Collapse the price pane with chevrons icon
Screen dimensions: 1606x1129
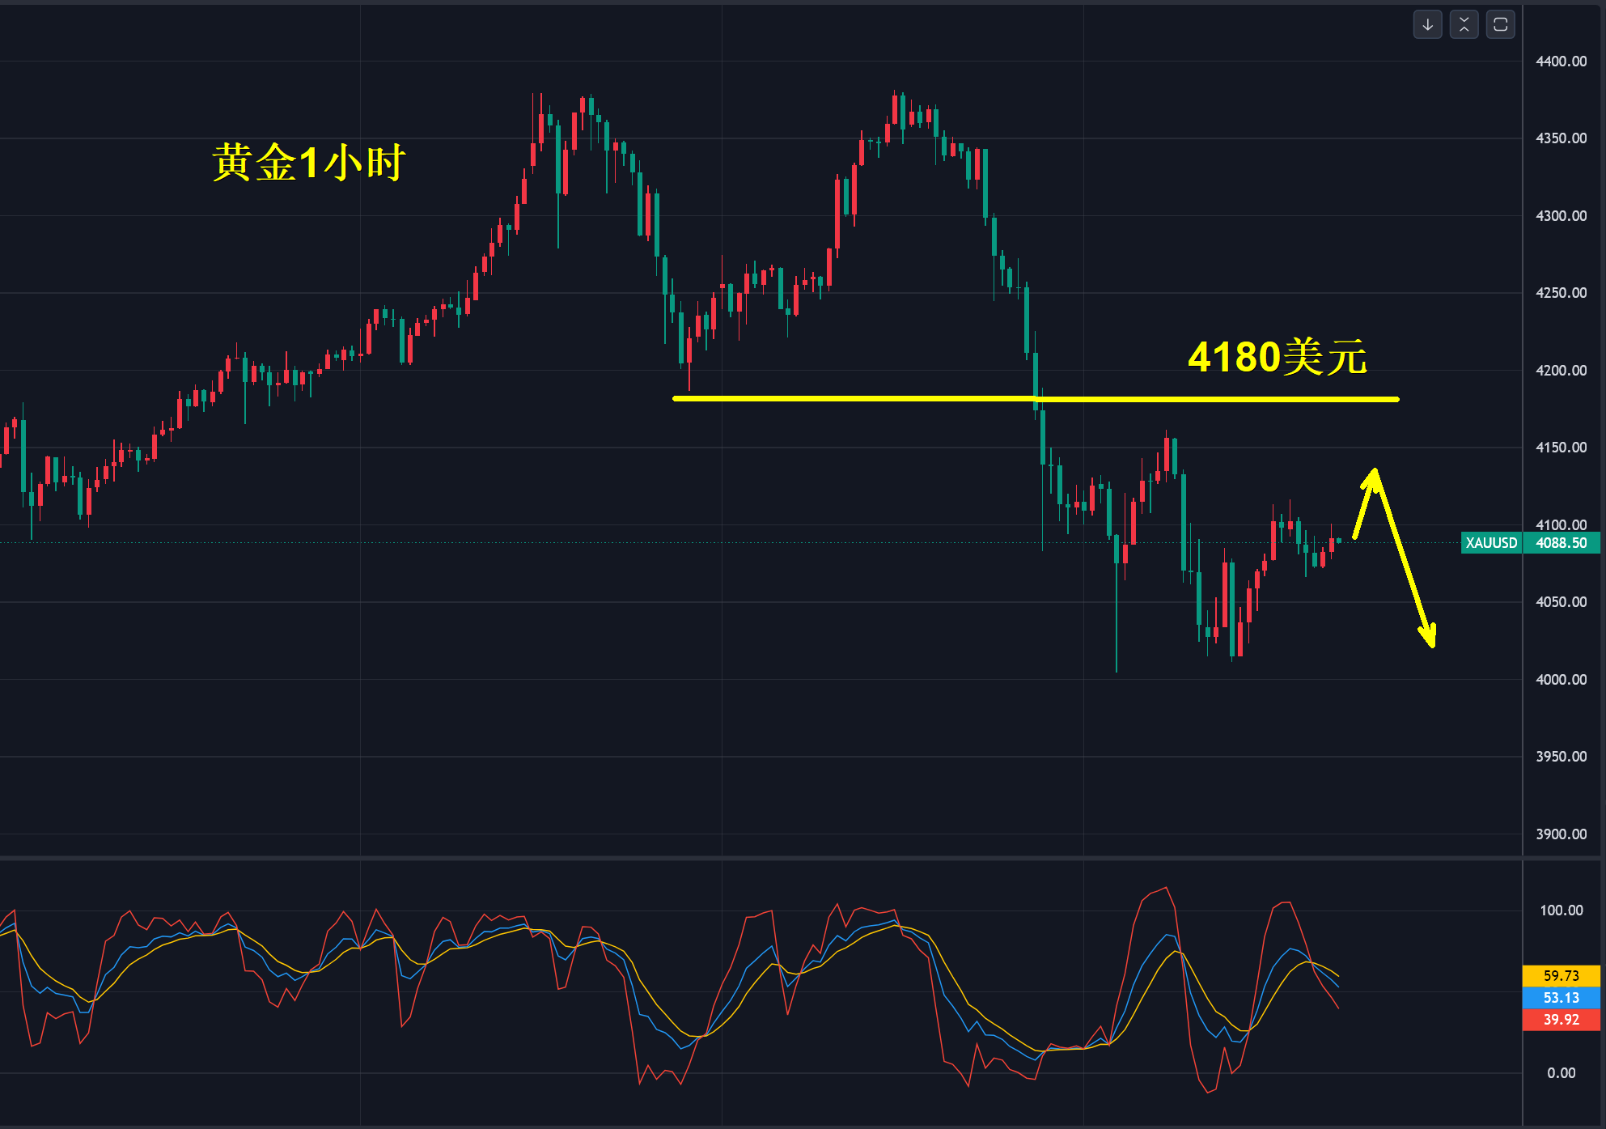[1464, 24]
